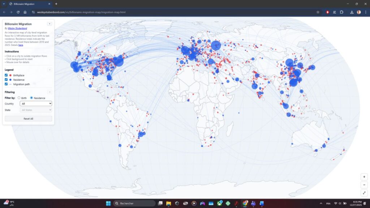Collapse the Legend section
370x208 pixels.
point(50,70)
